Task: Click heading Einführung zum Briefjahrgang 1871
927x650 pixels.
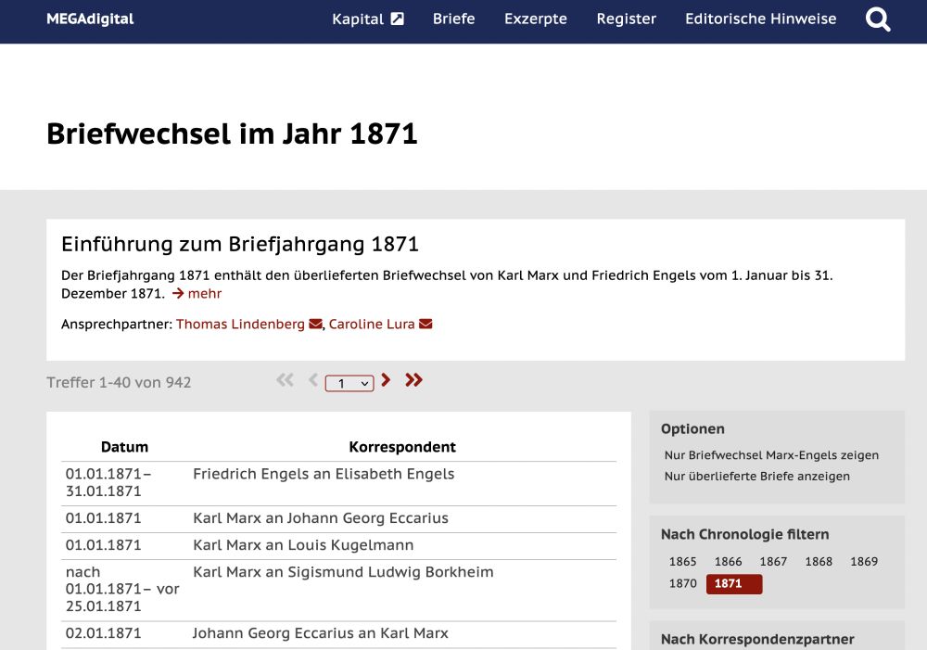Action: pos(240,244)
